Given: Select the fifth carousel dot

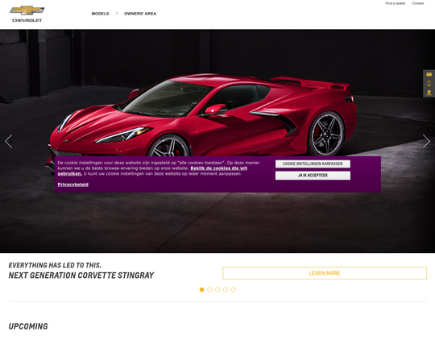Looking at the screenshot, I should [x=233, y=290].
